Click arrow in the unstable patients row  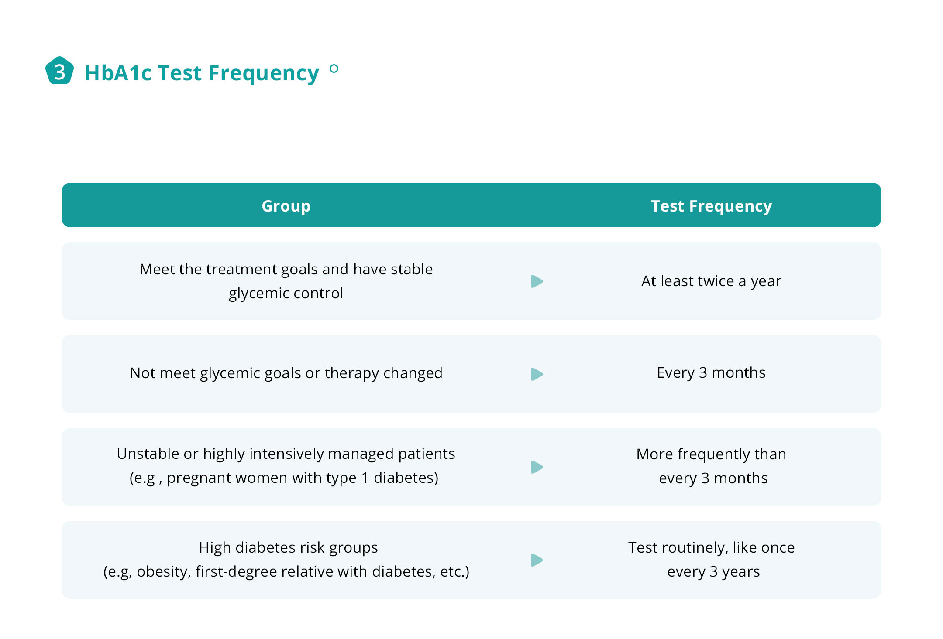(x=537, y=467)
